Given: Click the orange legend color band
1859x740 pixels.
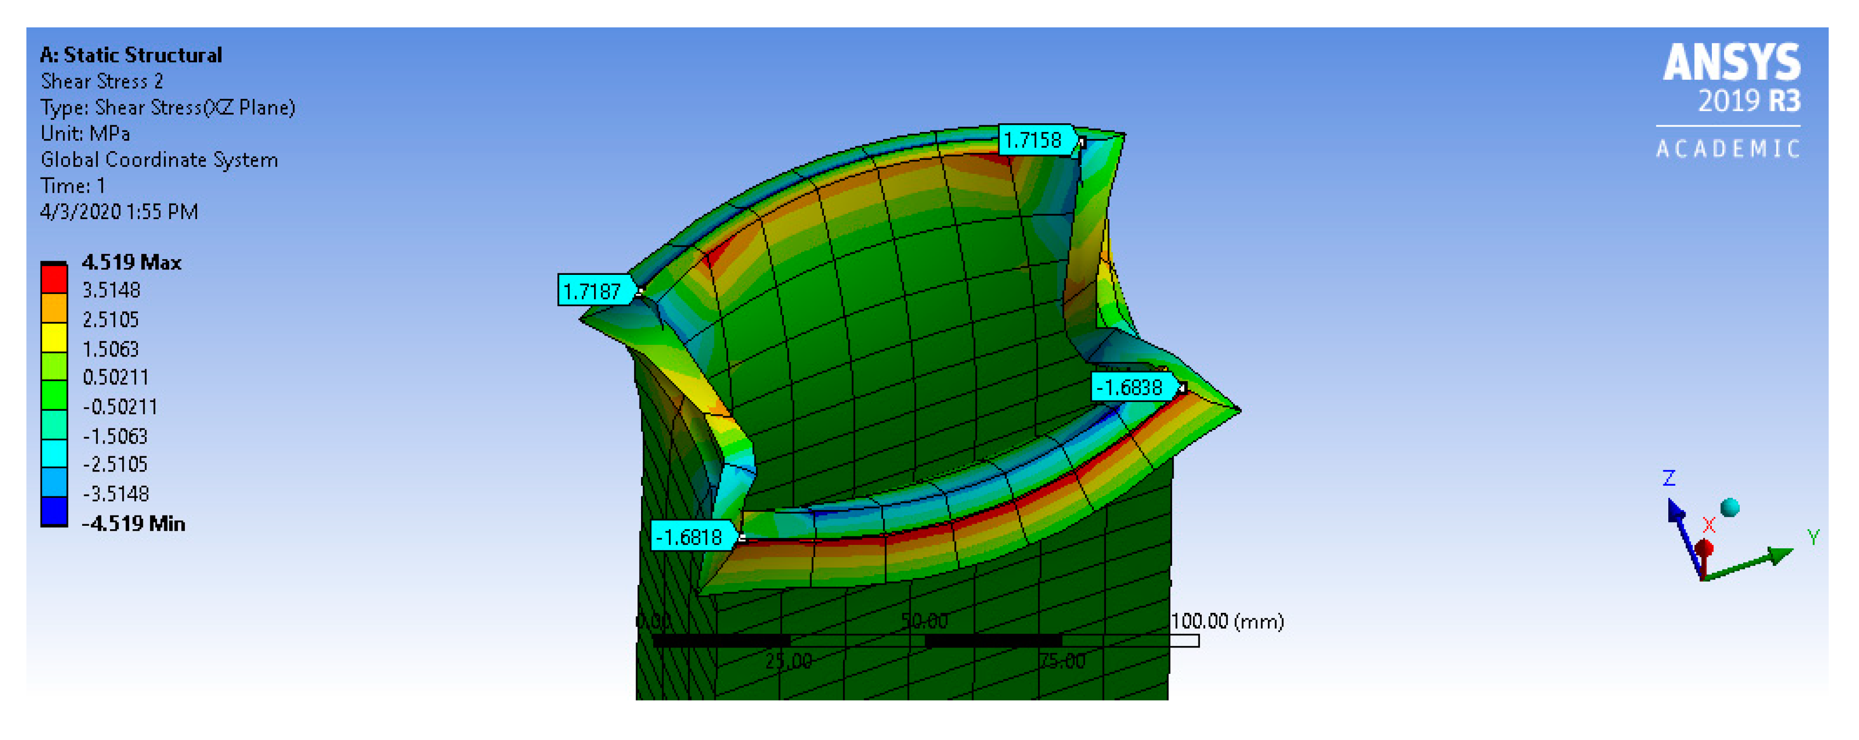Looking at the screenshot, I should coord(54,308).
